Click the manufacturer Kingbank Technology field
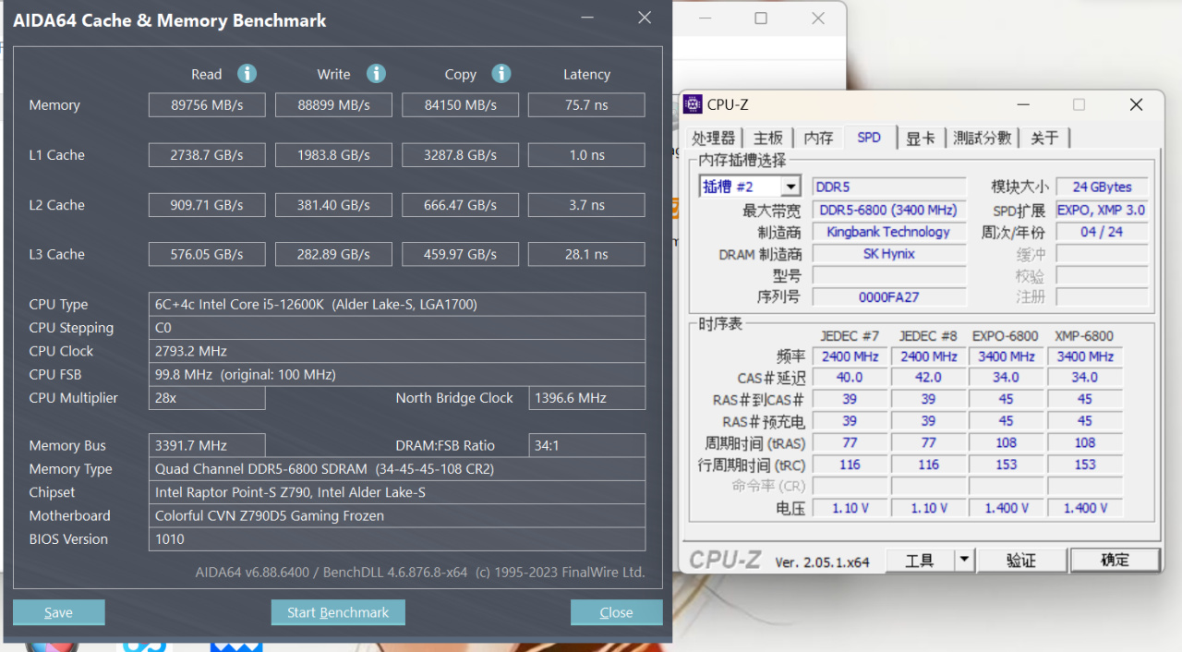 [888, 232]
